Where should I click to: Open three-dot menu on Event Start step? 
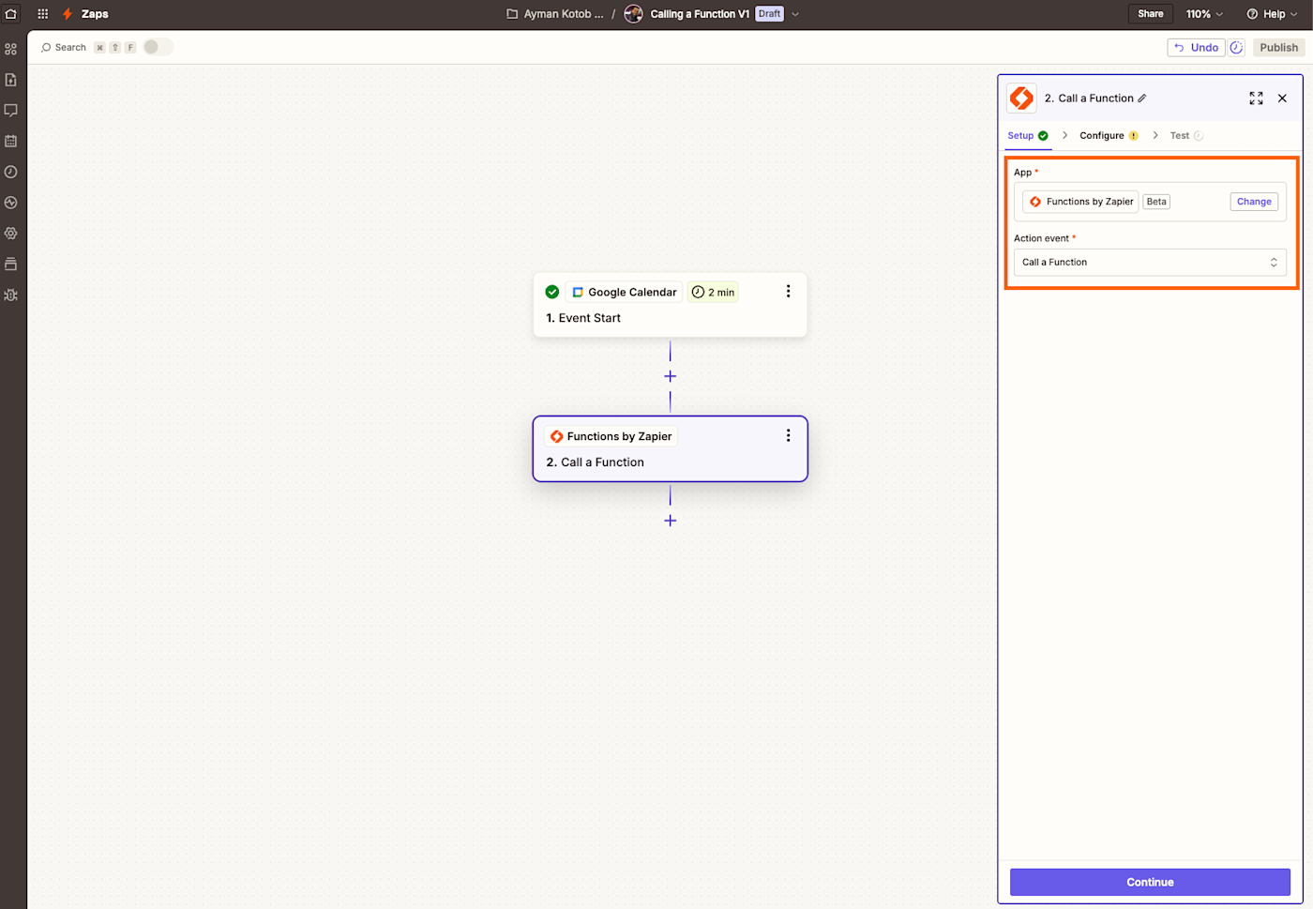788,292
